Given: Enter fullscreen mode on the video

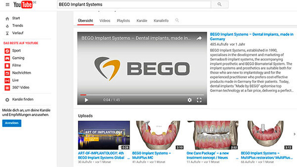Looking at the screenshot, I should [x=199, y=100].
